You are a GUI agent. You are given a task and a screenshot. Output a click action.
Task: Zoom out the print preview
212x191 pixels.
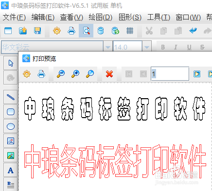coord(61,74)
